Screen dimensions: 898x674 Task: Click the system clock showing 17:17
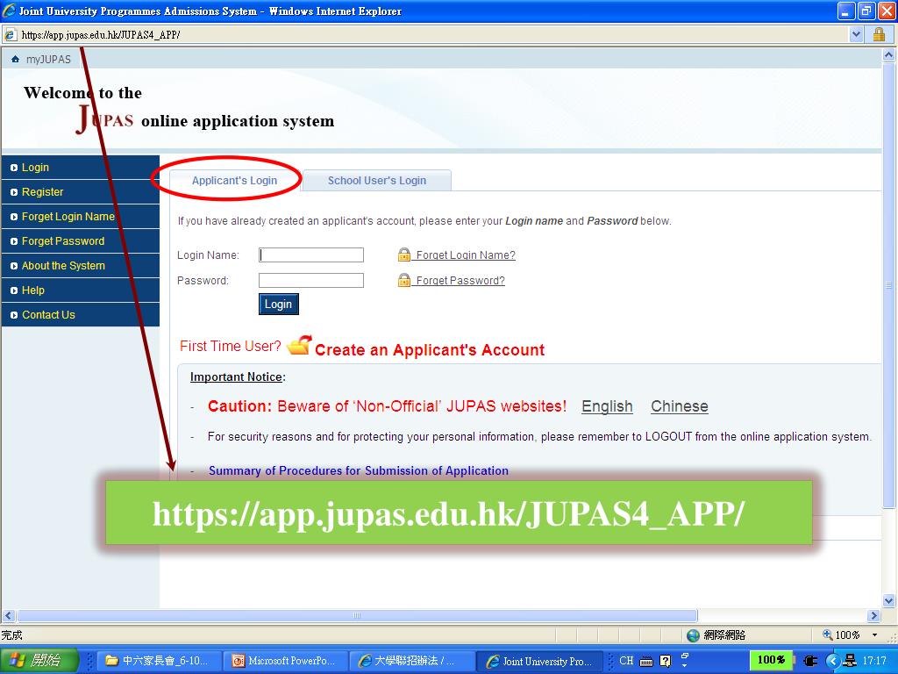point(874,661)
